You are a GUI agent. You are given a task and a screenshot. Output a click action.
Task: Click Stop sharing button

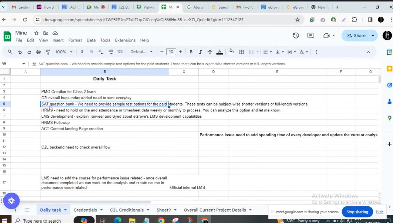[357, 212]
